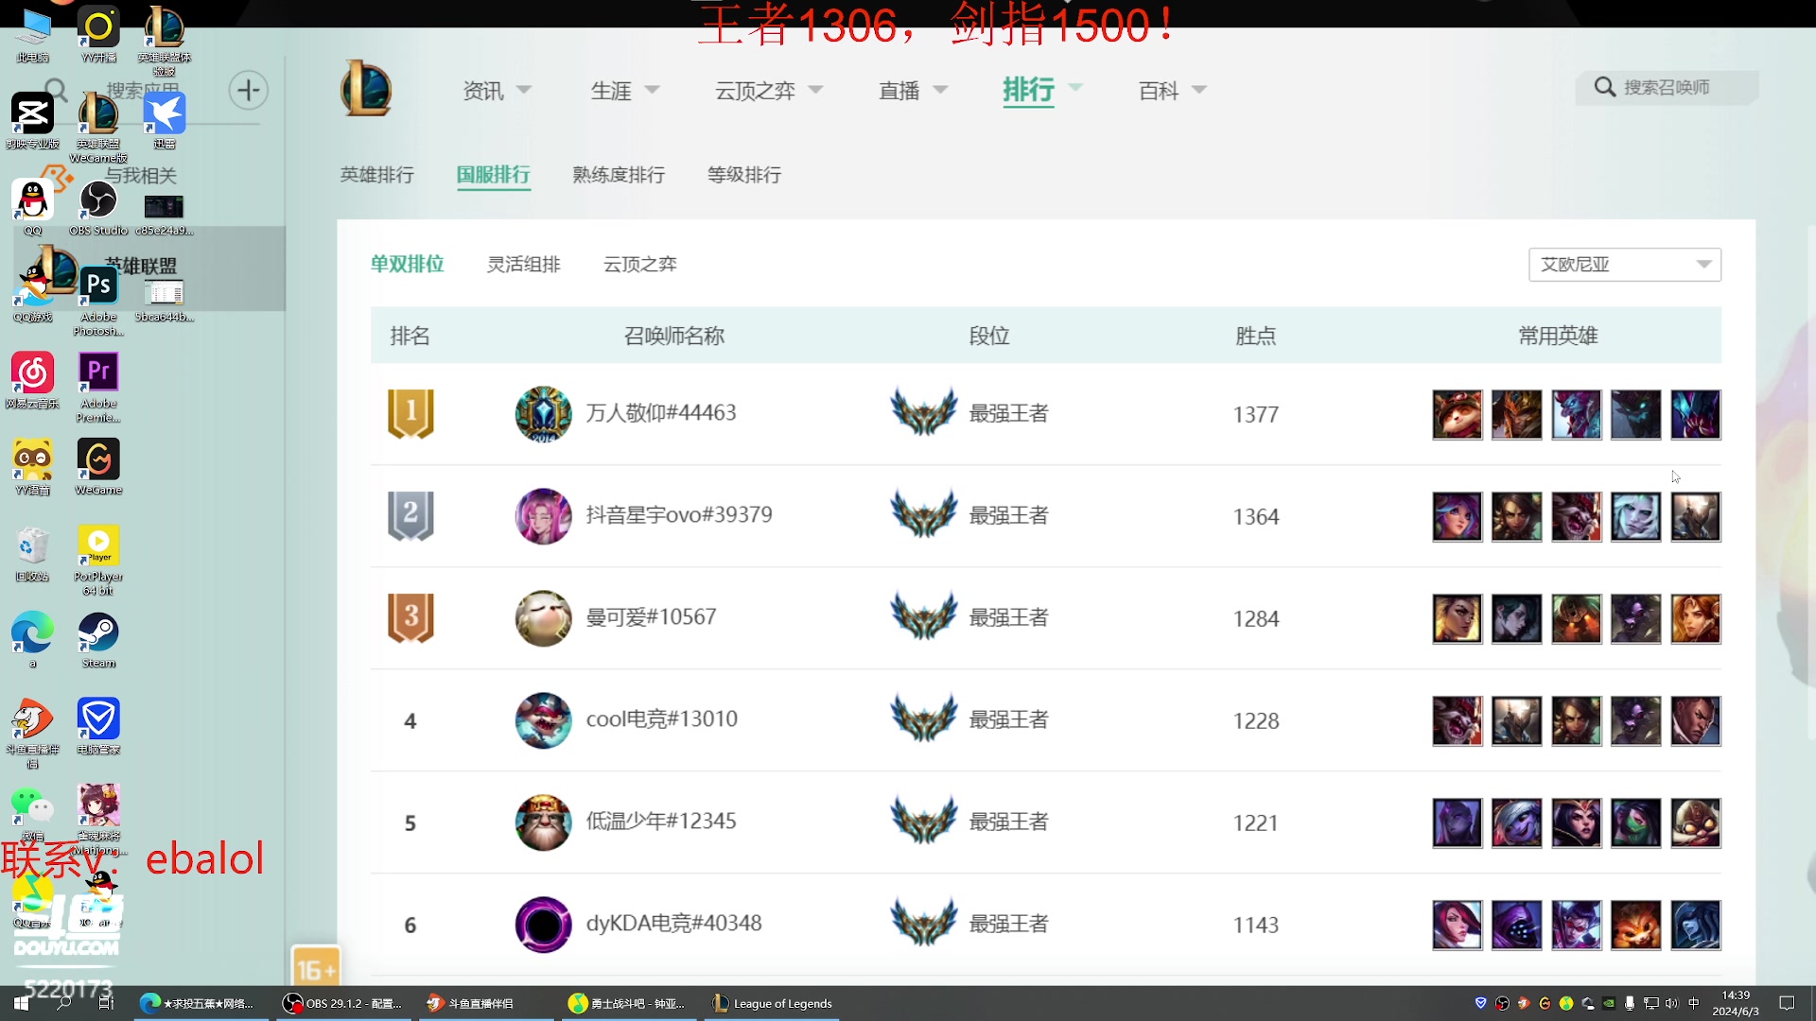Switch to 熟练度排行 tab
This screenshot has width=1816, height=1021.
coord(619,175)
